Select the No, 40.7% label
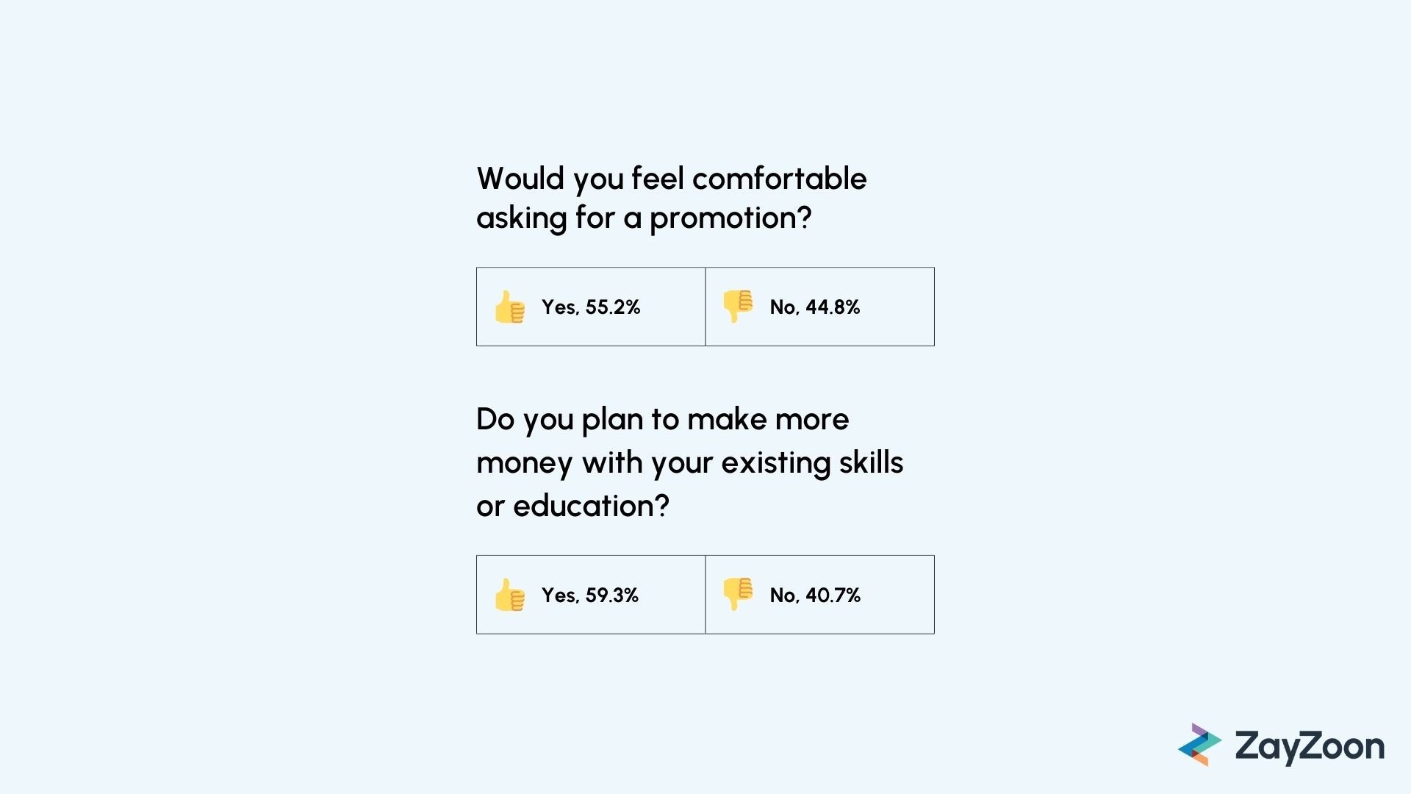This screenshot has width=1411, height=794. pos(815,595)
